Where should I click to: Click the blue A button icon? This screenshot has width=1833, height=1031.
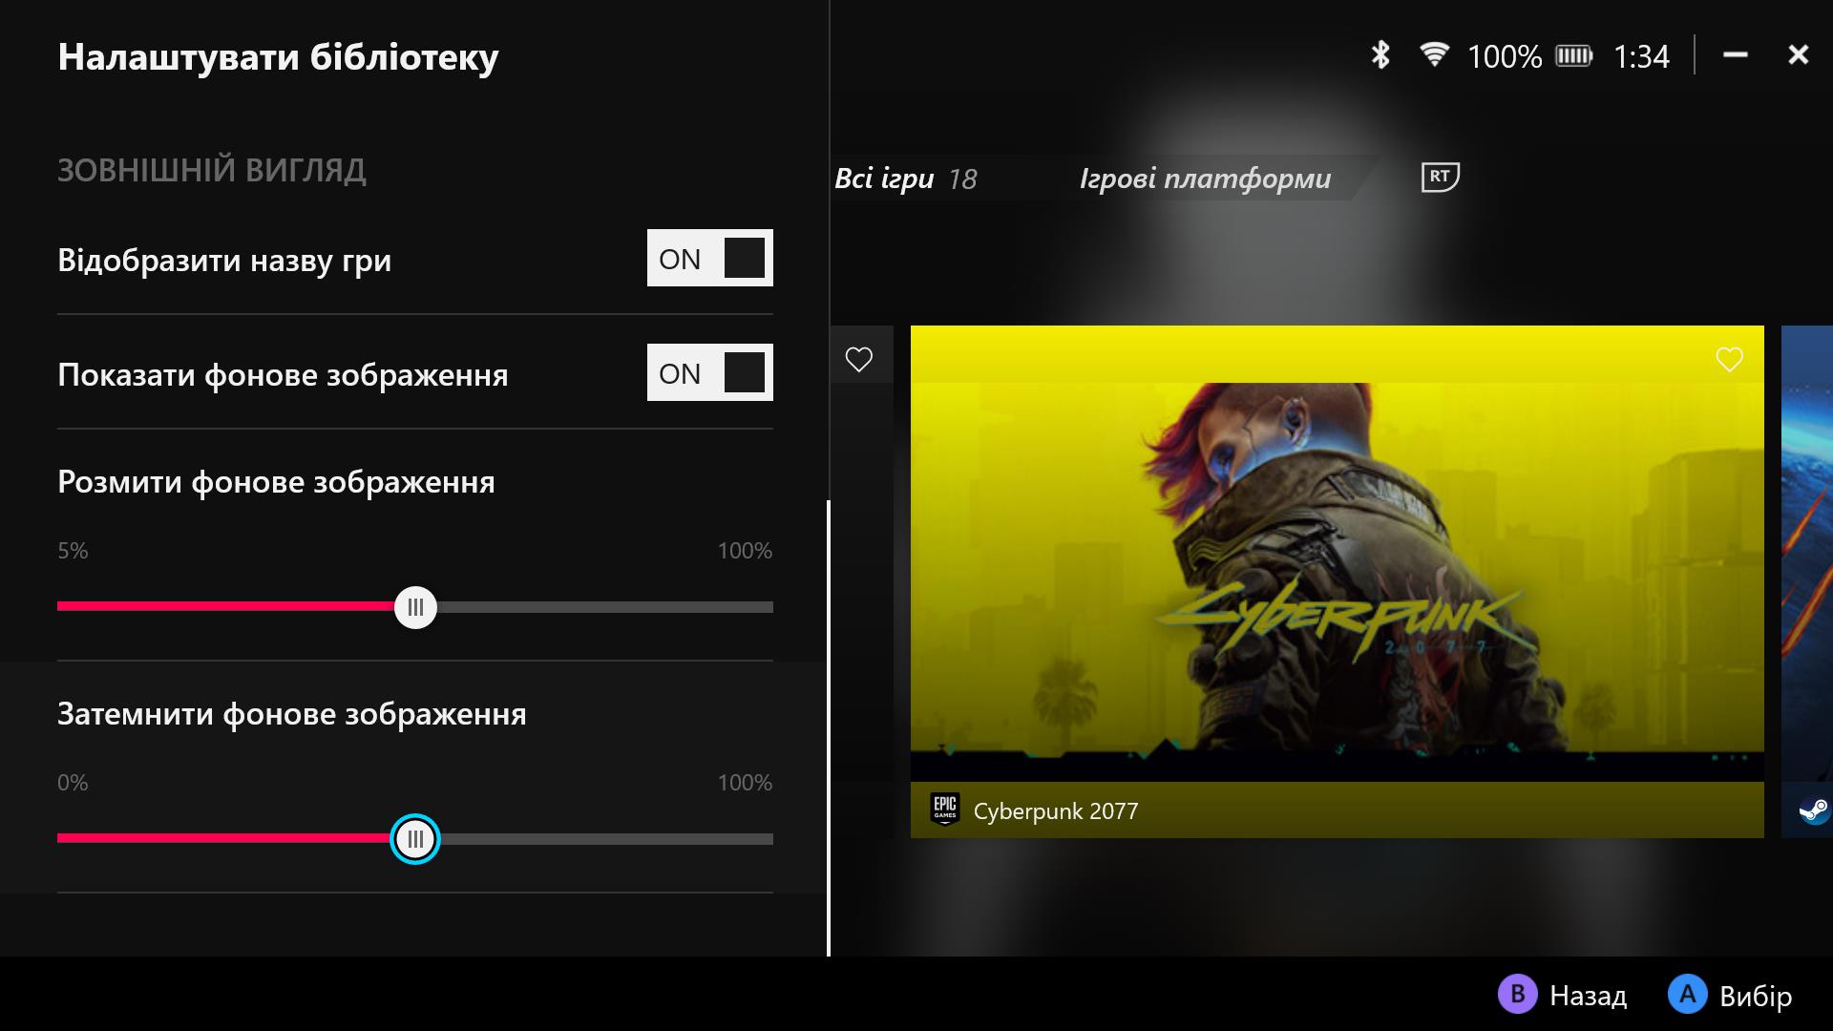tap(1687, 994)
